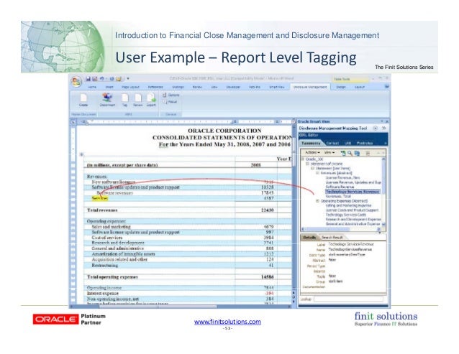Switch to the Search Result tab
This screenshot has width=459, height=354.
pyautogui.click(x=332, y=238)
